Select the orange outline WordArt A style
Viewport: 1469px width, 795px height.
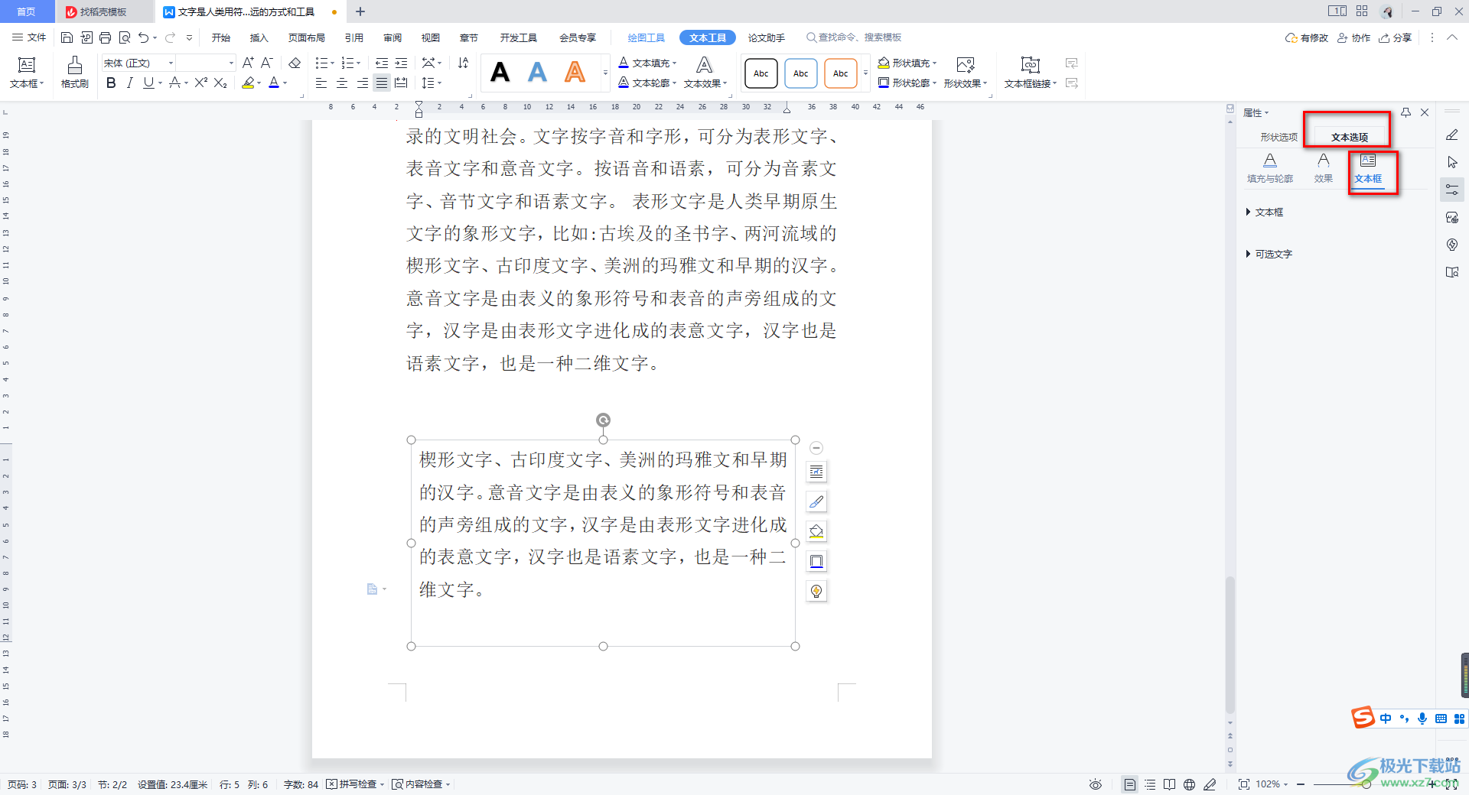coord(575,73)
